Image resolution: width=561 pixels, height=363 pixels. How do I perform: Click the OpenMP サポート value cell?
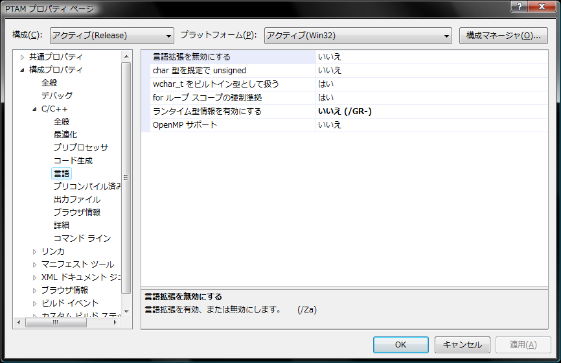pyautogui.click(x=431, y=124)
